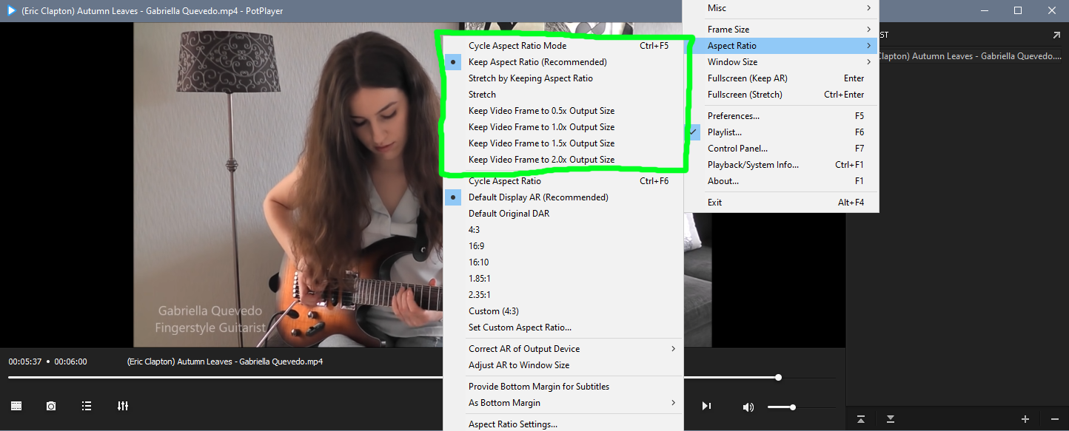Set aspect ratio to 4:3

(563, 230)
